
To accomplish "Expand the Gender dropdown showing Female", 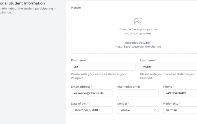I will [x=138, y=110].
